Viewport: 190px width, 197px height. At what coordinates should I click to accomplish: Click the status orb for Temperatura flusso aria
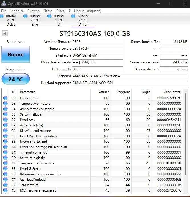(5, 163)
